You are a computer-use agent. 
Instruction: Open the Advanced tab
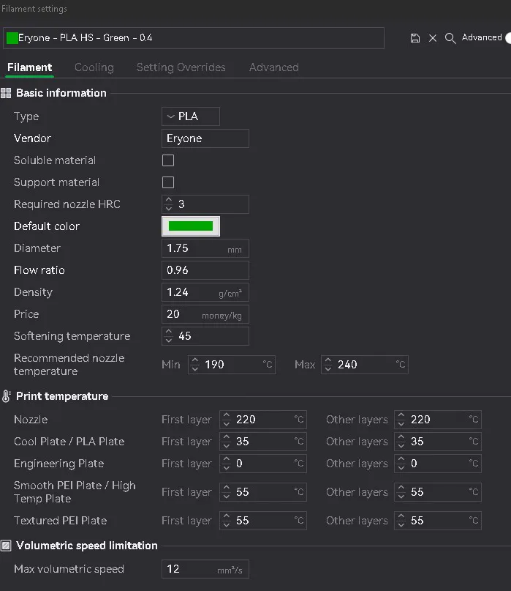point(274,67)
